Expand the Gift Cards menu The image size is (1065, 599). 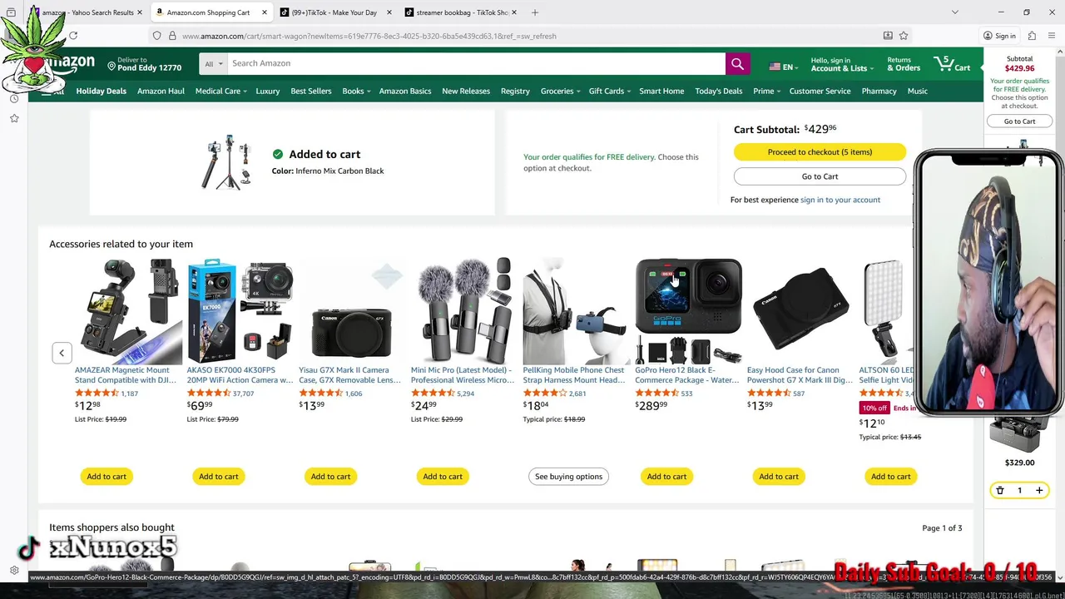pyautogui.click(x=610, y=91)
